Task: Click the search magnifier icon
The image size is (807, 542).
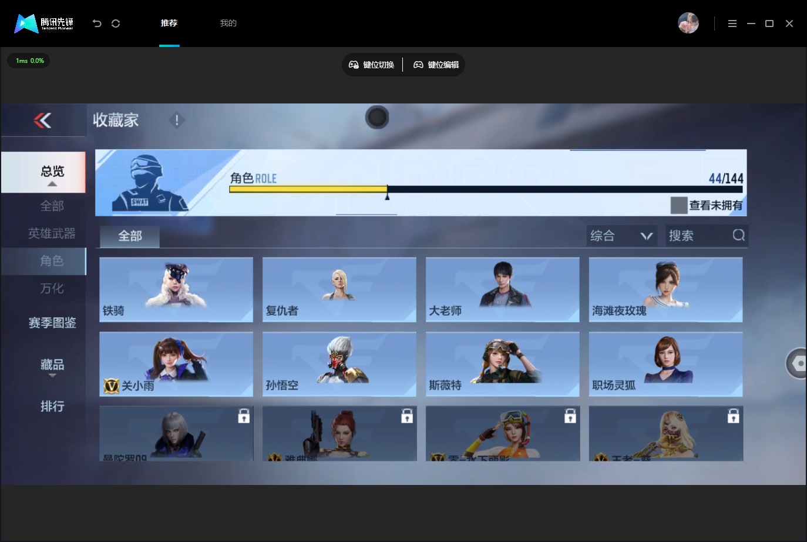Action: (x=738, y=235)
